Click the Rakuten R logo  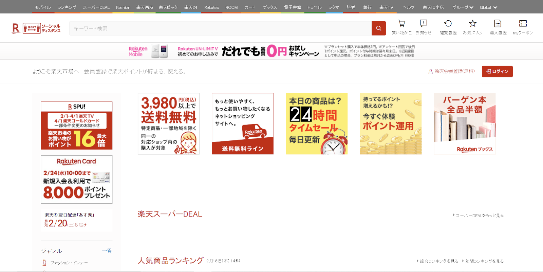coord(16,28)
